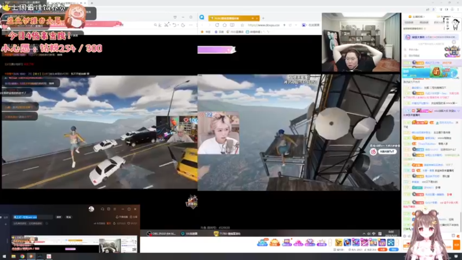Image resolution: width=462 pixels, height=260 pixels.
Task: Click the pink progress bar above game
Action: click(217, 50)
